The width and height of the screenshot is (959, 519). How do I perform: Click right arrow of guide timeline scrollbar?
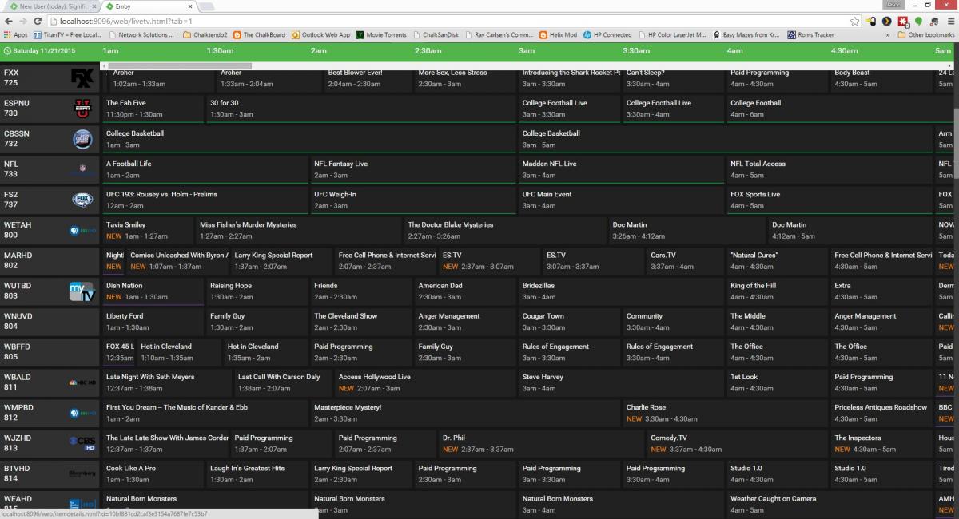(x=948, y=65)
